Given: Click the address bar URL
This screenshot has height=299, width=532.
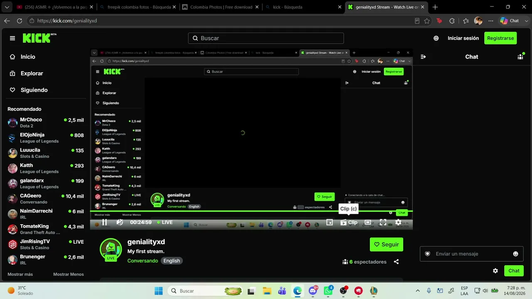Looking at the screenshot, I should point(67,21).
